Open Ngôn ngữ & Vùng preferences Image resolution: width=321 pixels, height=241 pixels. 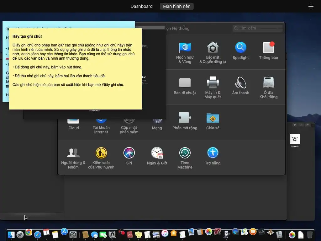(185, 53)
